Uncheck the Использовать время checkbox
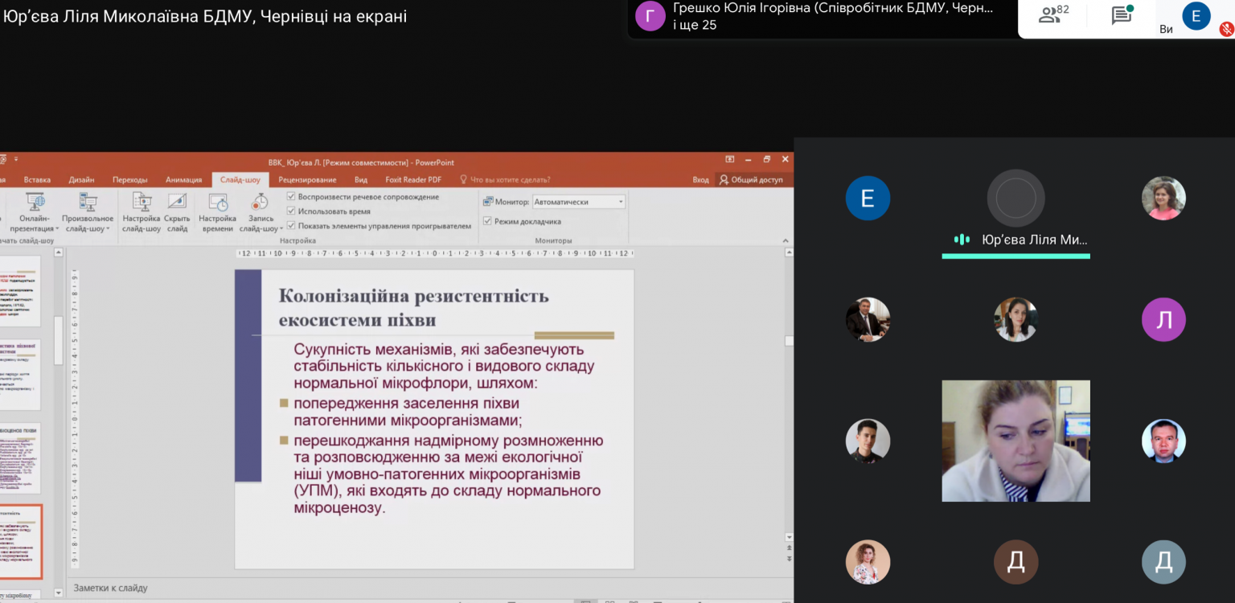The height and width of the screenshot is (603, 1235). point(291,211)
